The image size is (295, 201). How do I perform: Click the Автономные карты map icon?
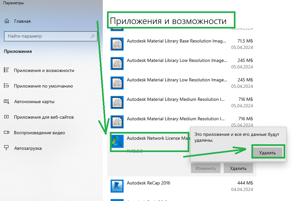click(x=7, y=101)
